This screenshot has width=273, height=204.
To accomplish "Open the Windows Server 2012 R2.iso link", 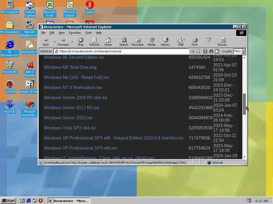I will [71, 108].
